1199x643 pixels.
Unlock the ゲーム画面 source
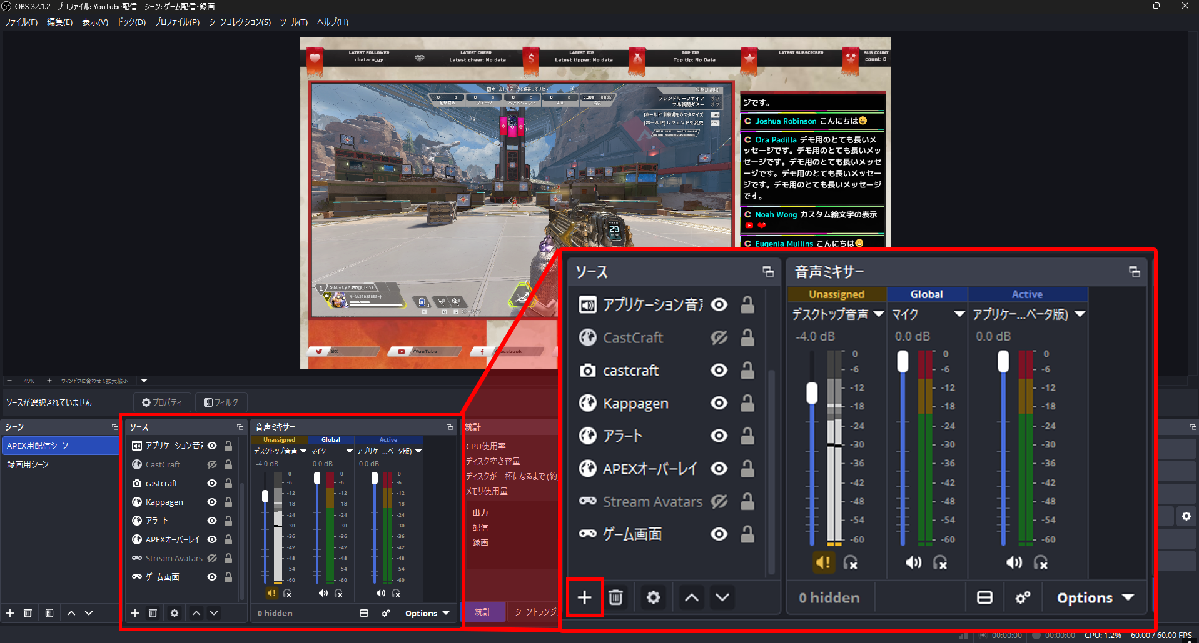pos(228,577)
